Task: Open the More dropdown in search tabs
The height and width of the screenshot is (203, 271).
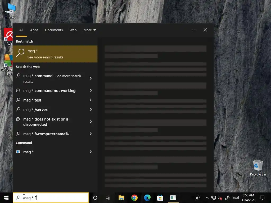Action: click(x=89, y=30)
